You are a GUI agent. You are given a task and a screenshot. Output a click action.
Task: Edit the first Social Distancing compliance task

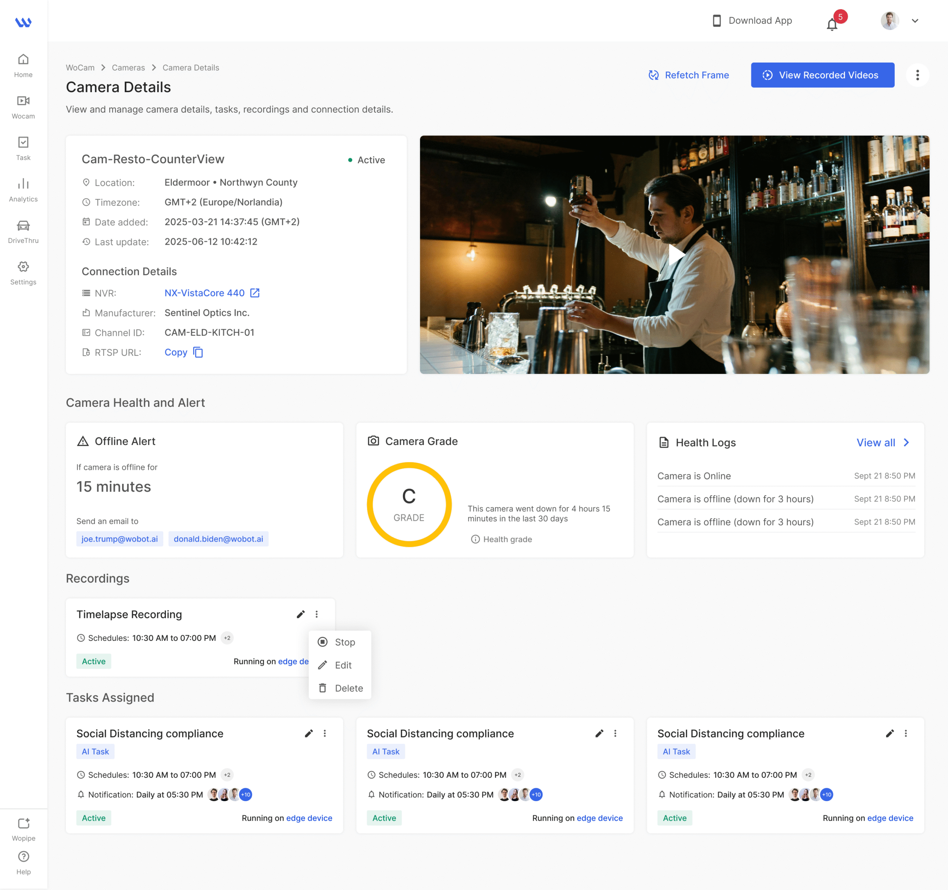pyautogui.click(x=308, y=733)
